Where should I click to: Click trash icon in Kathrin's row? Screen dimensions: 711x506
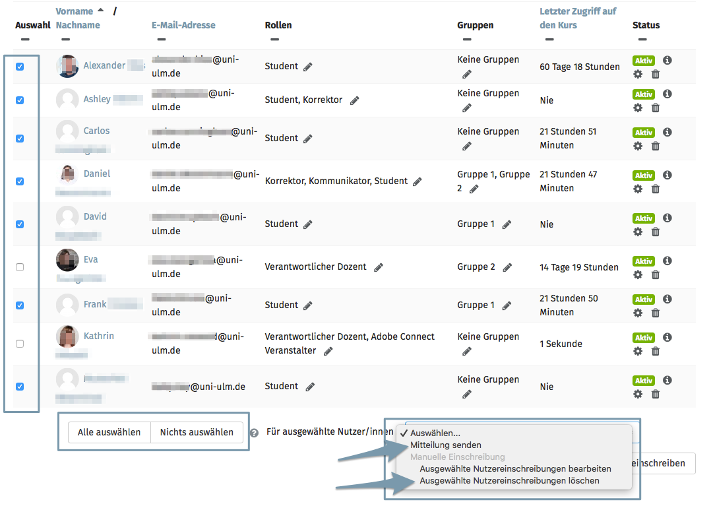click(655, 351)
